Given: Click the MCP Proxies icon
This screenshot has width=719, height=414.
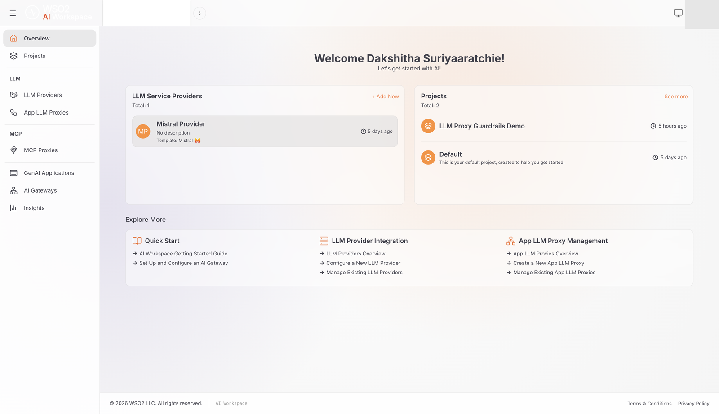Looking at the screenshot, I should pyautogui.click(x=13, y=150).
